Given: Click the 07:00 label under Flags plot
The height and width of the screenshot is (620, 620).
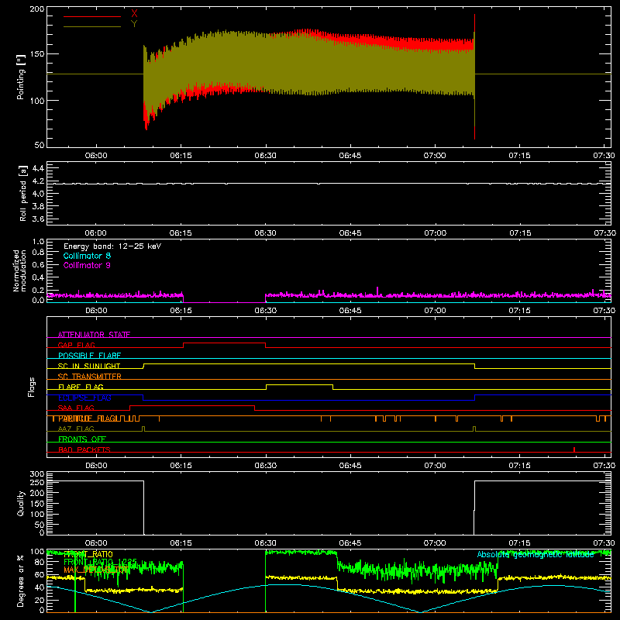Looking at the screenshot, I should point(435,466).
